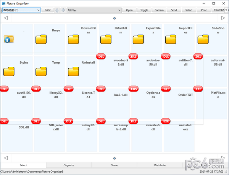This screenshot has width=229, height=175.
Task: Select the swscale-5.dll file name
Action: [153, 127]
